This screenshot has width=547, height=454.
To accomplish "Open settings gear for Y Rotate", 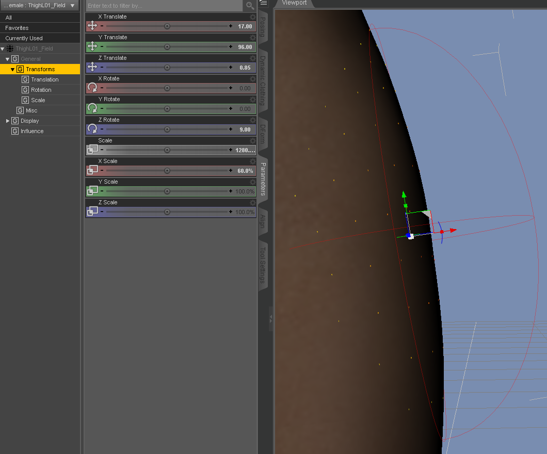I will (x=252, y=99).
